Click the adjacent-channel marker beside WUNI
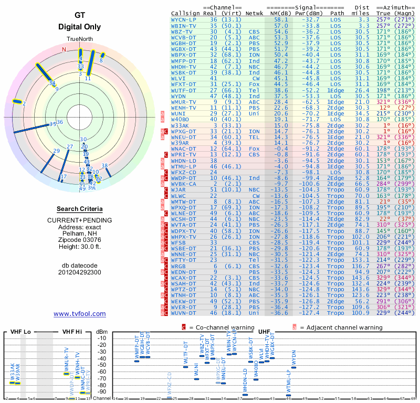 tap(162, 113)
